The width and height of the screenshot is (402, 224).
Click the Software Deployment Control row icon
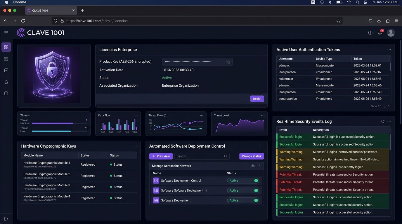click(x=156, y=181)
